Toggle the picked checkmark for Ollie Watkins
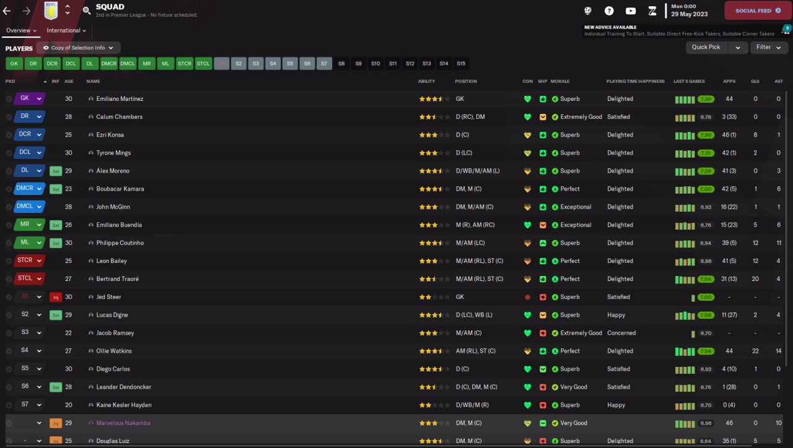This screenshot has height=448, width=793. (9, 351)
